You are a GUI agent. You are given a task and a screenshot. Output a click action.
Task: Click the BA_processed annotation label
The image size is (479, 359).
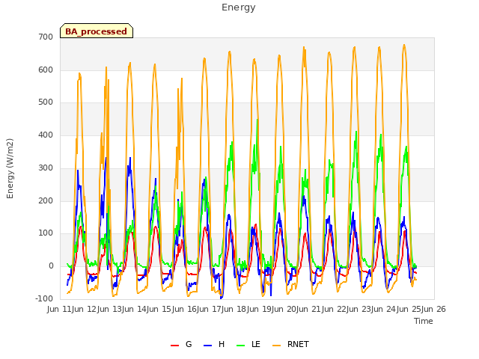click(x=97, y=31)
